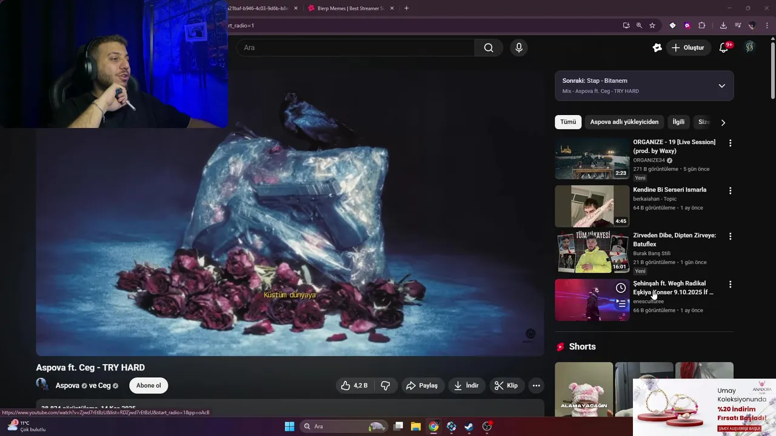Open Burak Barış Stili channel link
Viewport: 776px width, 436px height.
[652, 253]
